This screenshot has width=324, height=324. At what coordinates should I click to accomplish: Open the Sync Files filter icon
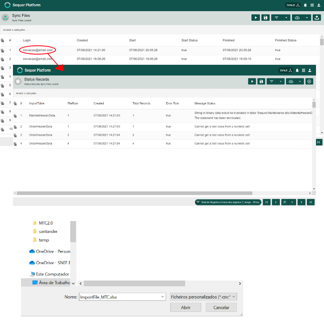276,18
